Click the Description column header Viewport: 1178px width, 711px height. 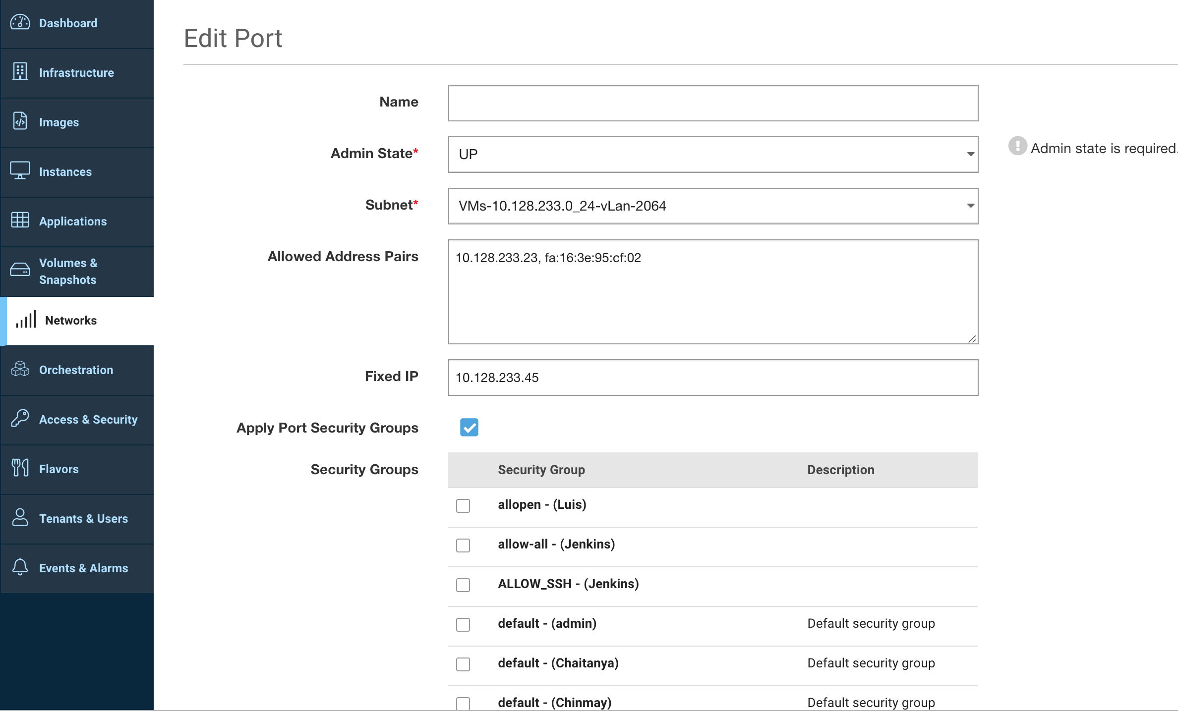coord(841,470)
